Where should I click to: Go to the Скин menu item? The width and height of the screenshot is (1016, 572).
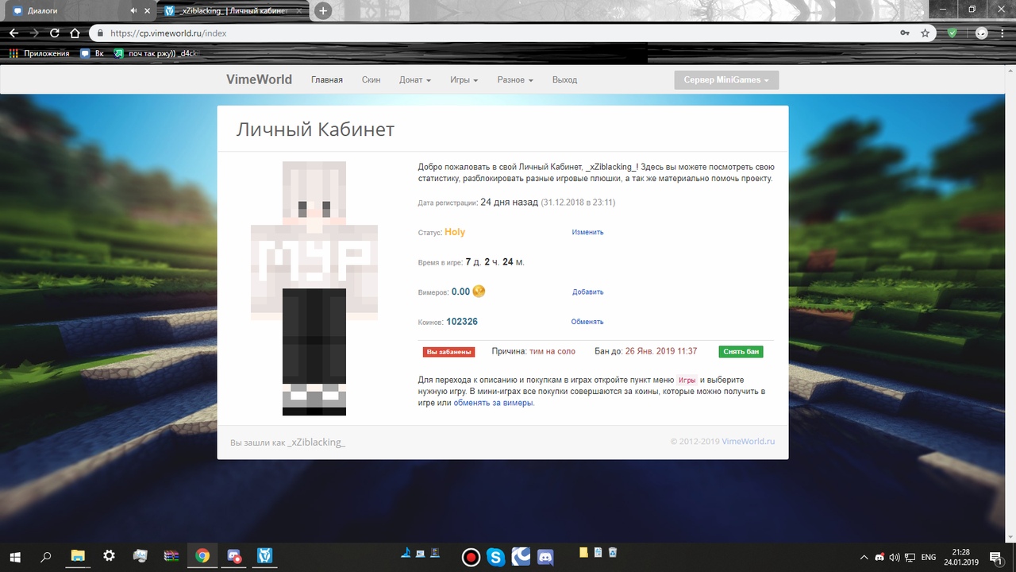(371, 80)
